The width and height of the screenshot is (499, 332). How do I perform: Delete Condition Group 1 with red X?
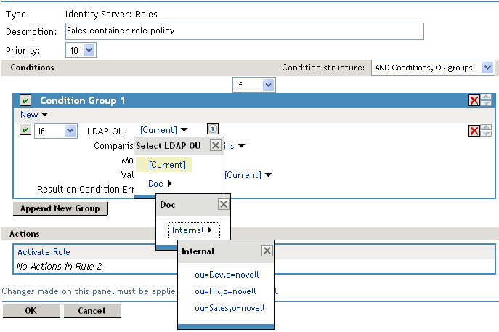(474, 100)
